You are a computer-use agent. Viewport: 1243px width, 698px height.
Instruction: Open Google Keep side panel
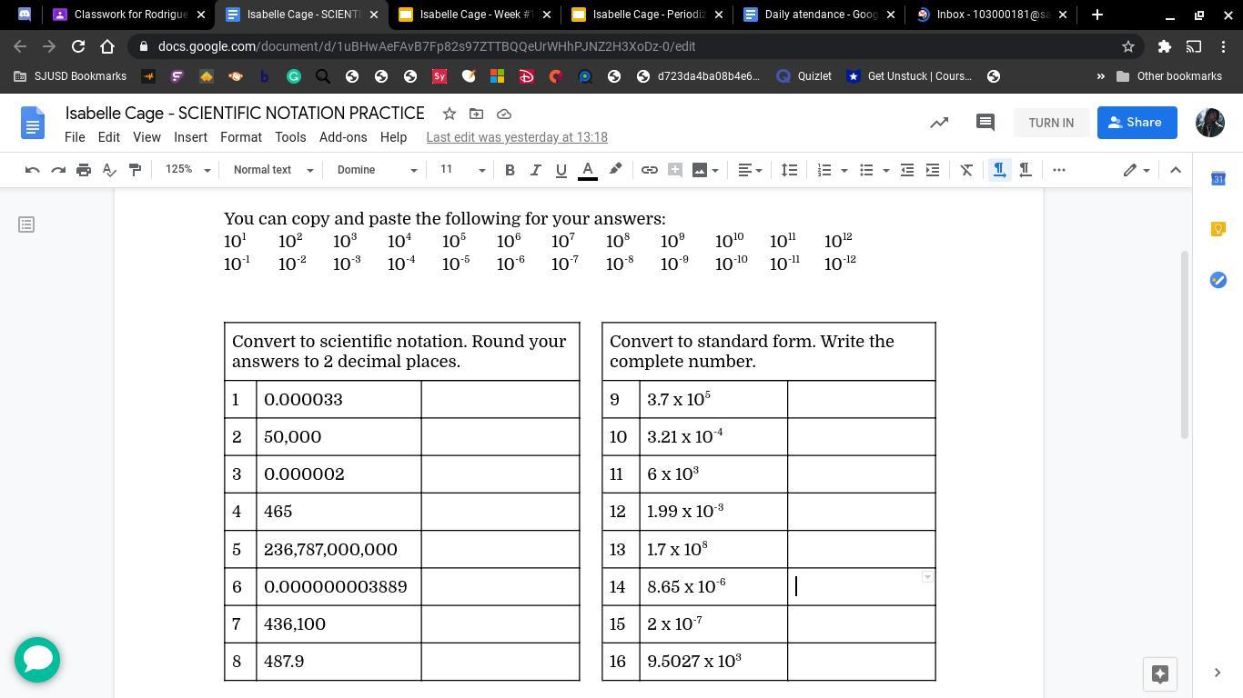tap(1218, 229)
